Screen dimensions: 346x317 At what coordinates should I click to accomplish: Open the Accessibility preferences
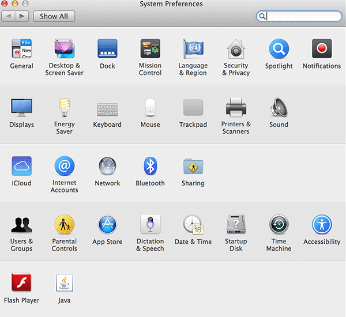tap(322, 225)
